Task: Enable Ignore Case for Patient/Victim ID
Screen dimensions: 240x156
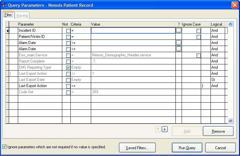Action: [198, 37]
